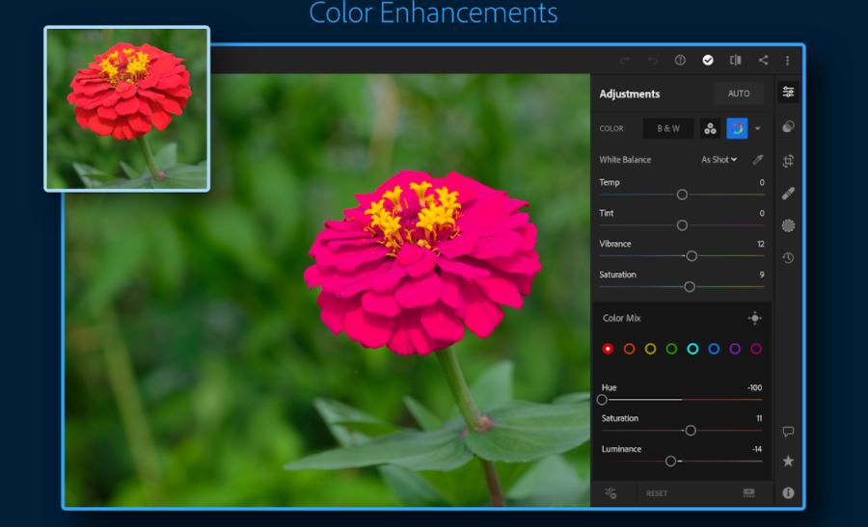This screenshot has width=868, height=527.
Task: Click the Color Mix Saturation slider handle
Action: pos(691,431)
